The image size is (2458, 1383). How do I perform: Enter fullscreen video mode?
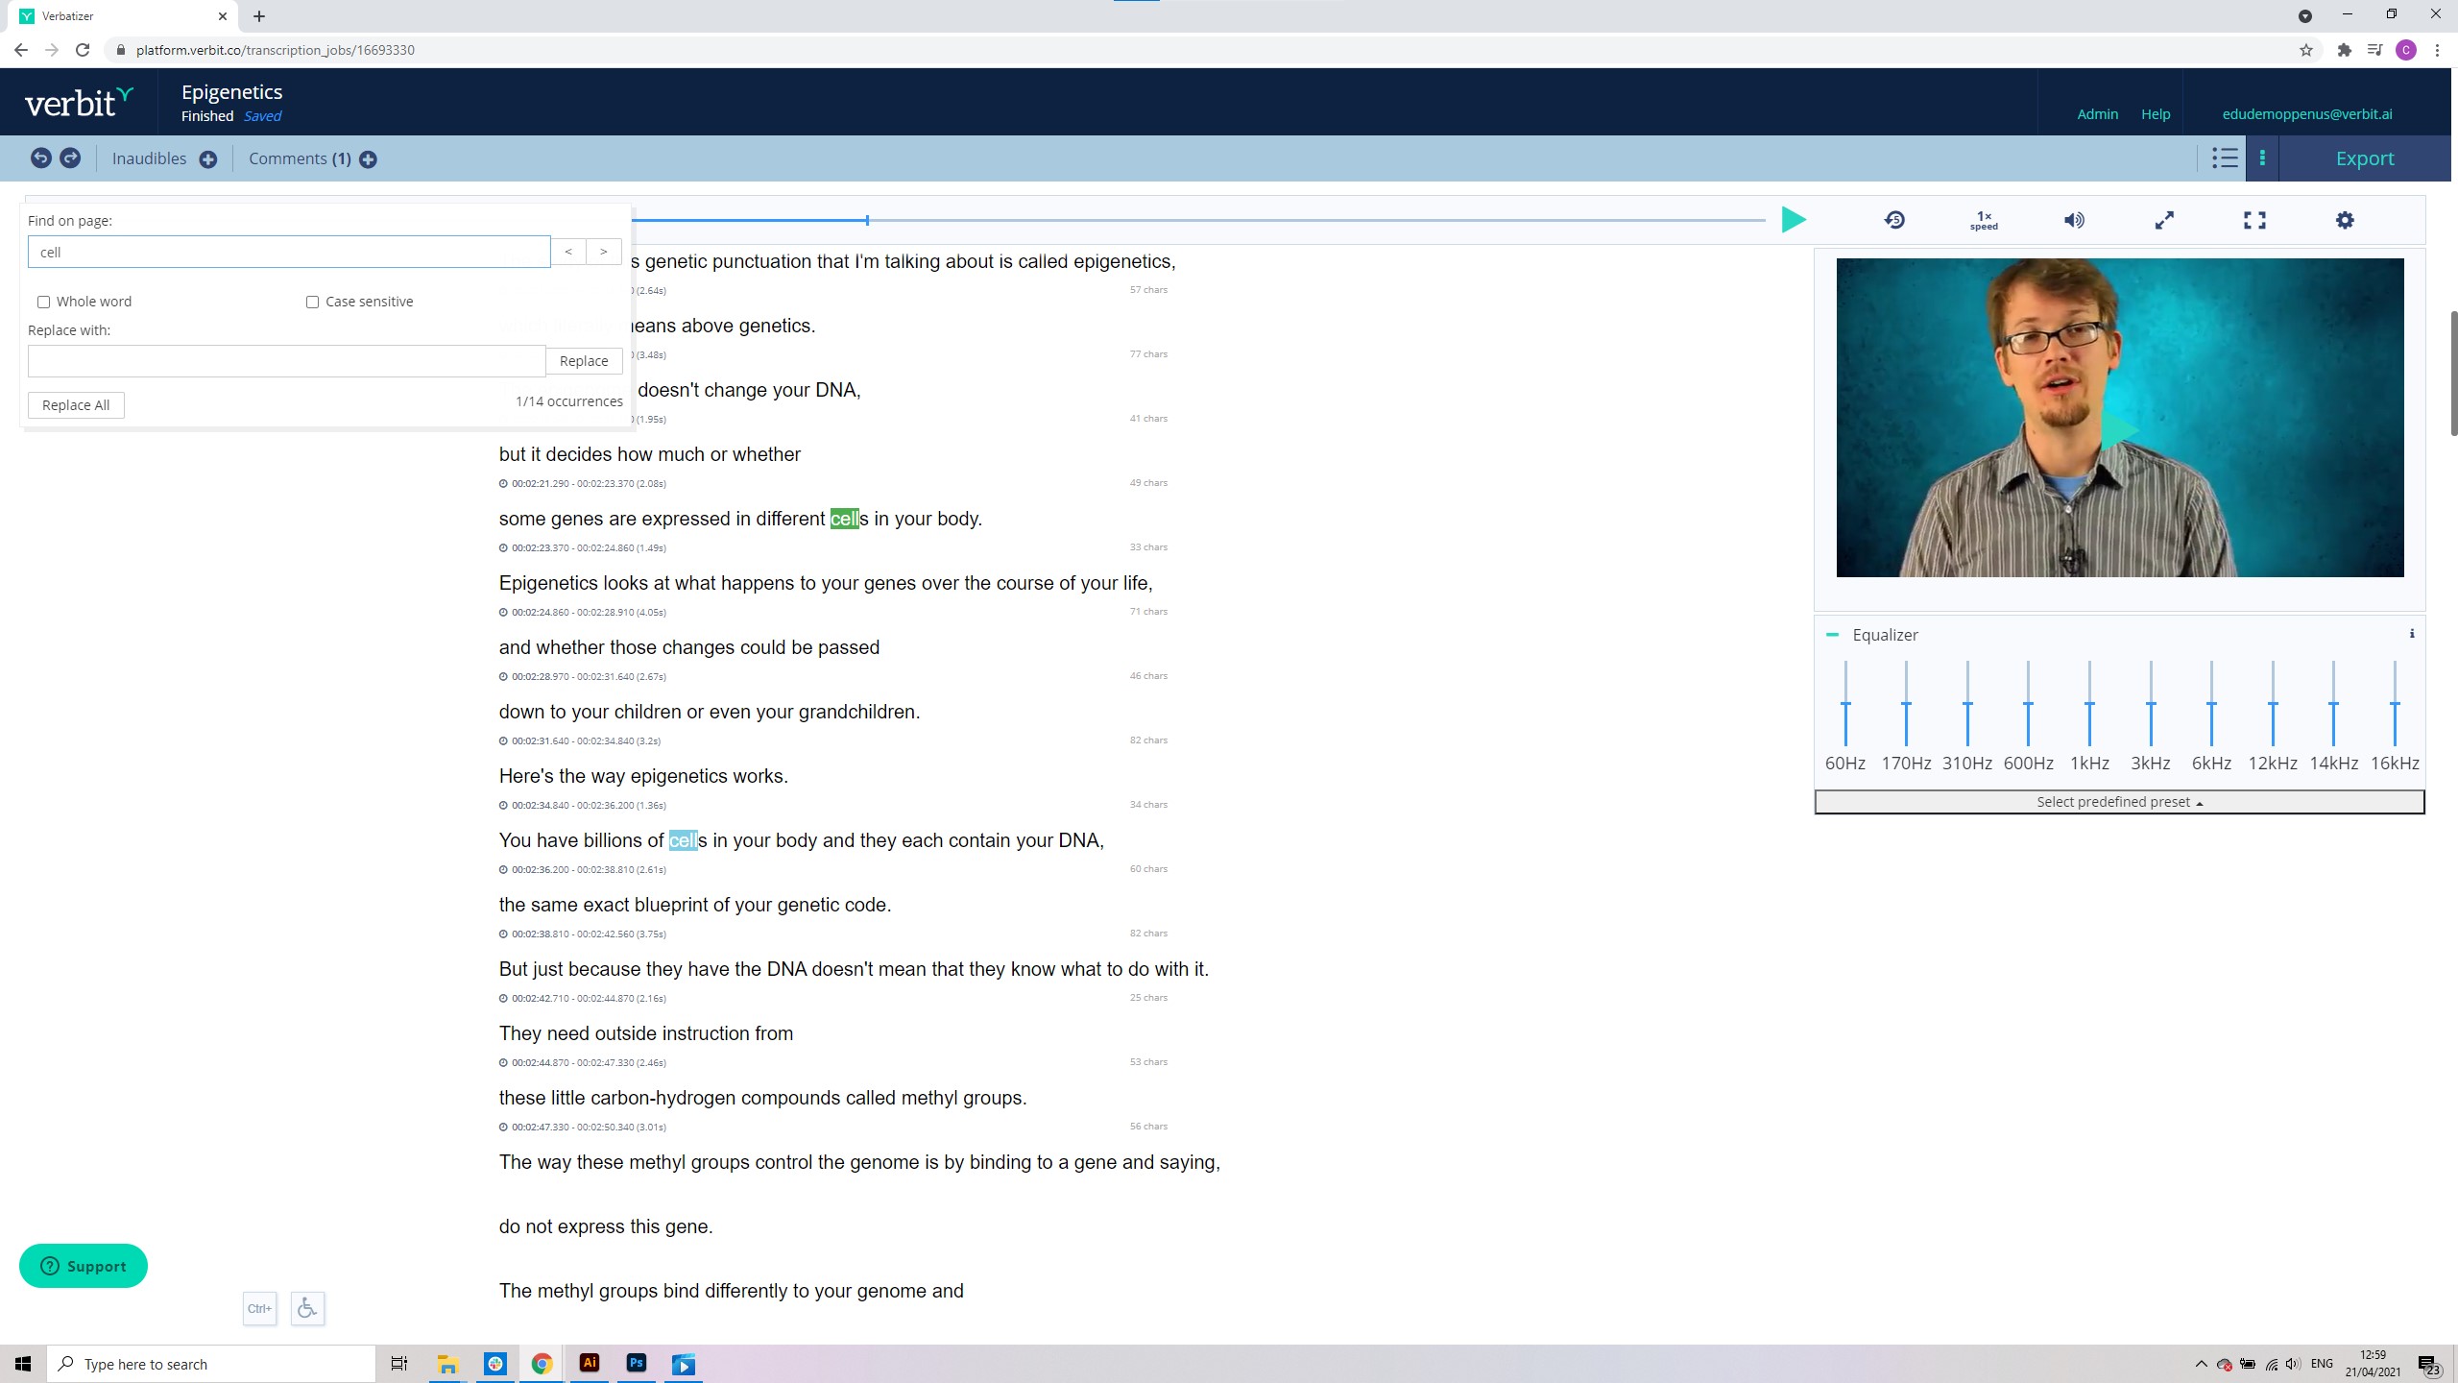tap(2254, 220)
